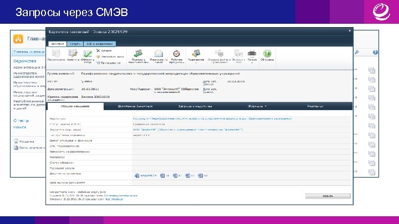Expand the Печать dropdown arrow

[252, 62]
